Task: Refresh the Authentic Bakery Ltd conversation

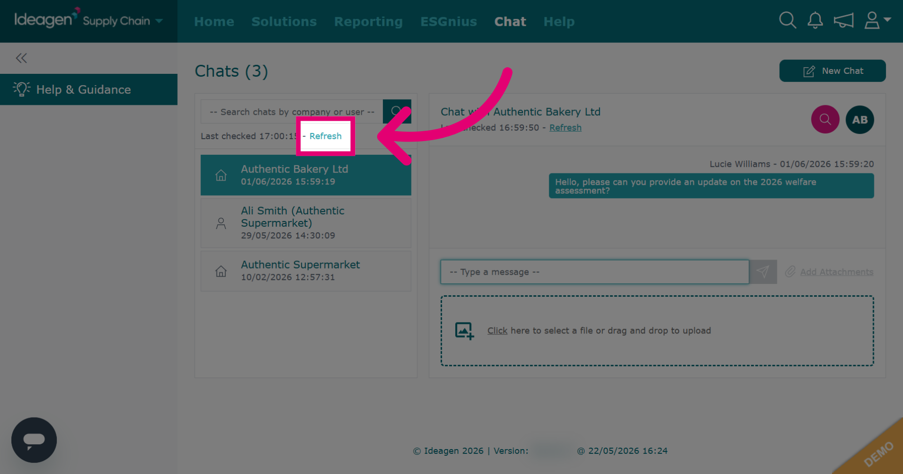Action: click(565, 127)
